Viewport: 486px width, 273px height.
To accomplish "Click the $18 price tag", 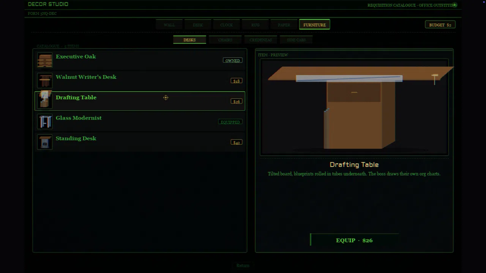I will tap(237, 81).
